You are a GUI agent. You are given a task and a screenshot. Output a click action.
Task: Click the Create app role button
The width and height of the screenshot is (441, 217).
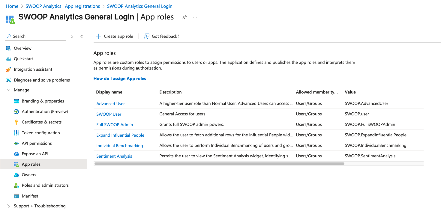tap(114, 36)
